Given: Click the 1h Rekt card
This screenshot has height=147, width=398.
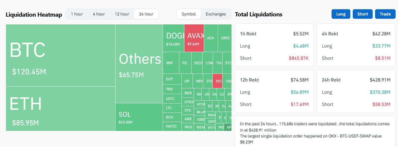Looking at the screenshot, I should (274, 46).
